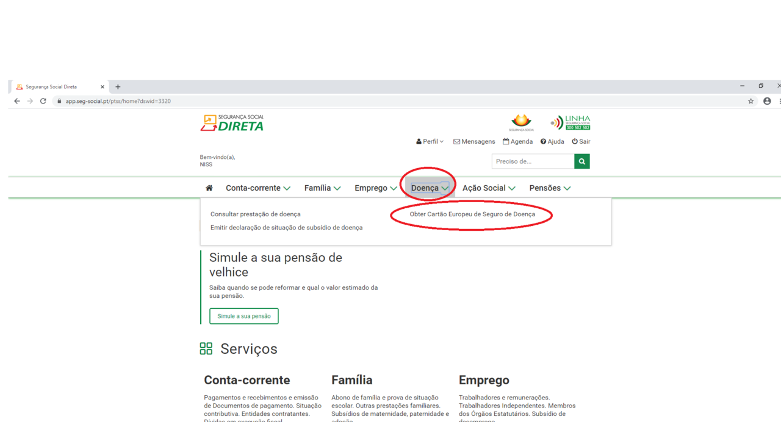
Task: Open a new browser tab
Action: pyautogui.click(x=118, y=87)
